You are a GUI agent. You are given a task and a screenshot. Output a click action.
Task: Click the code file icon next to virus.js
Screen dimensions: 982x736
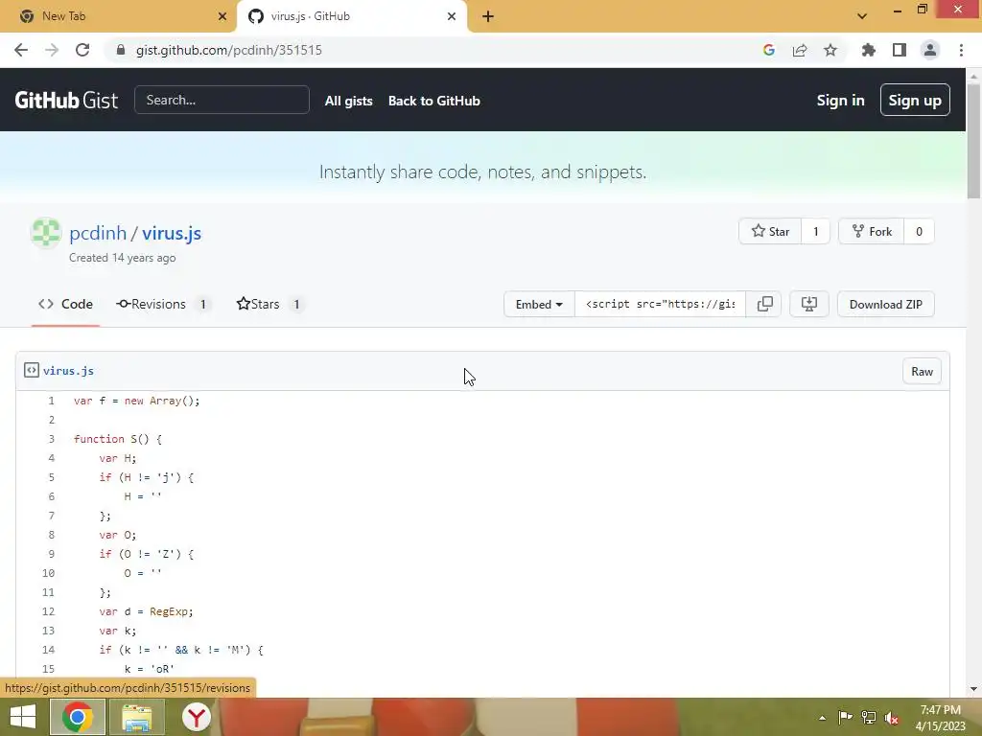(32, 371)
